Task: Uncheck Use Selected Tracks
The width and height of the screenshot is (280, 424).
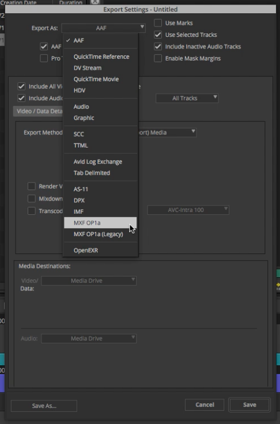Action: tap(158, 35)
